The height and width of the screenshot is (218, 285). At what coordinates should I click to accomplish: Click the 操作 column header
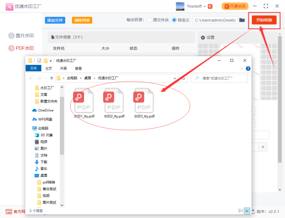[x=176, y=48]
